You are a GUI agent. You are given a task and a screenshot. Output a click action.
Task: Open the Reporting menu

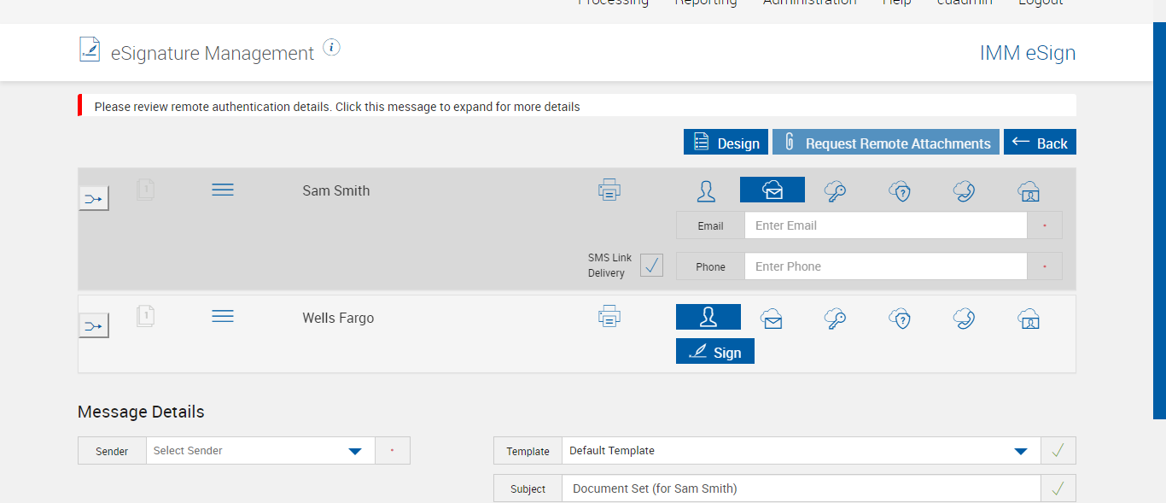pos(705,3)
